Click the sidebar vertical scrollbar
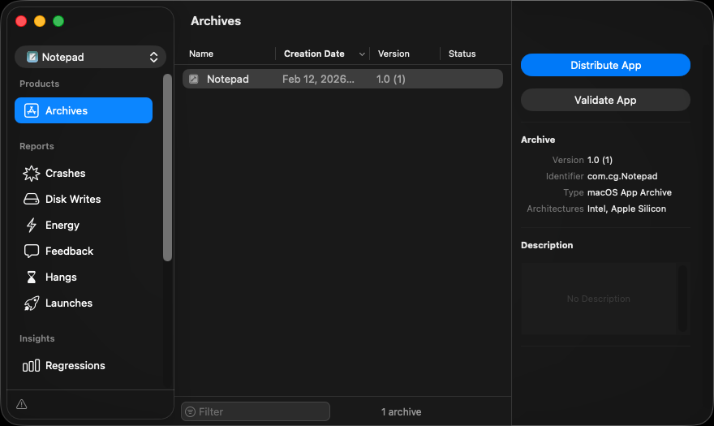 pos(167,170)
